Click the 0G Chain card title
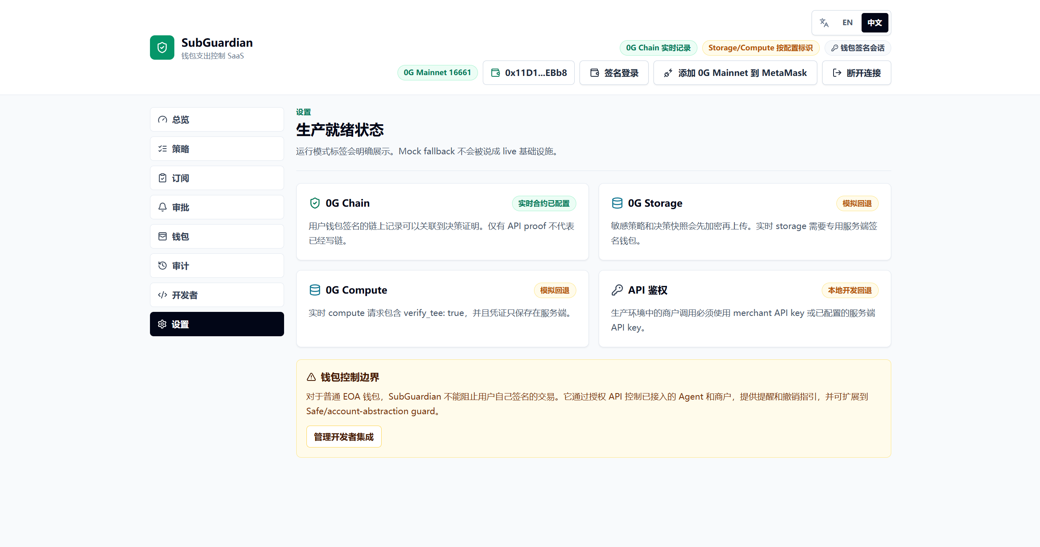1040x547 pixels. point(347,203)
